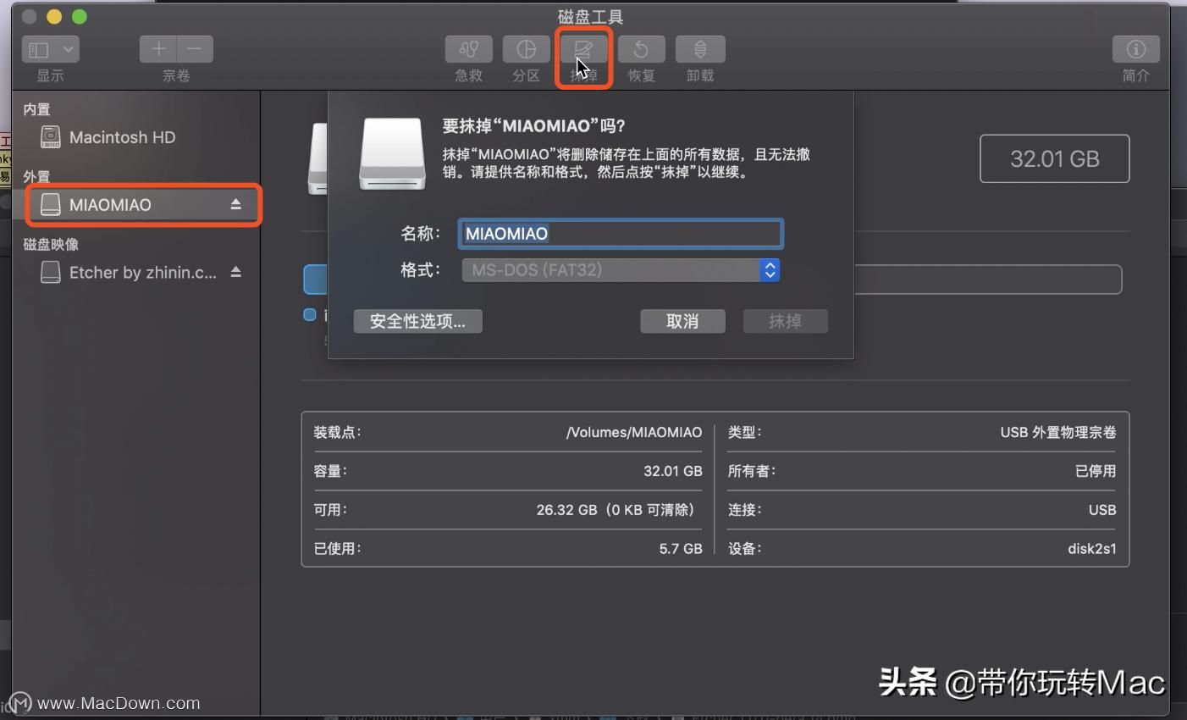The height and width of the screenshot is (720, 1187).
Task: Run First Aid (急救) from the toolbar
Action: 468,48
